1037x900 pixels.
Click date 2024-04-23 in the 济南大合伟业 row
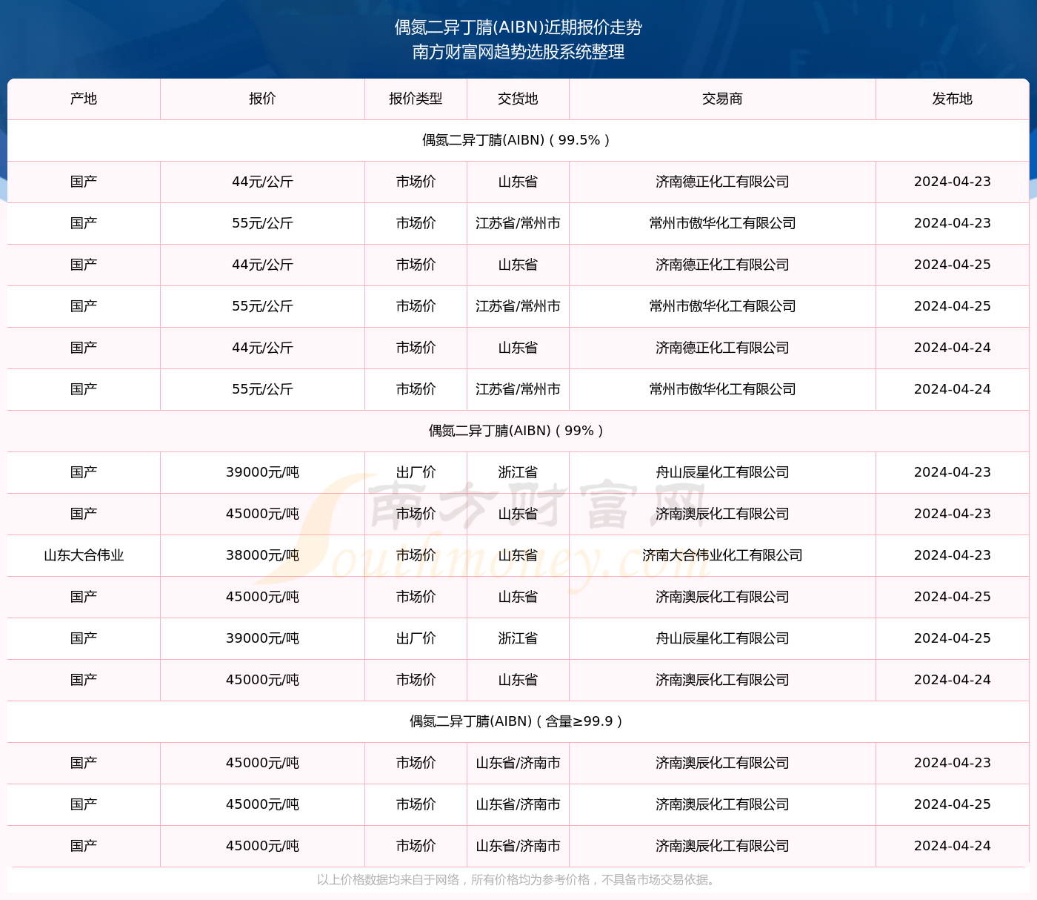pyautogui.click(x=953, y=555)
